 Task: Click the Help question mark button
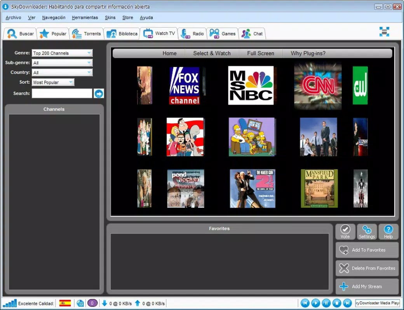388,232
